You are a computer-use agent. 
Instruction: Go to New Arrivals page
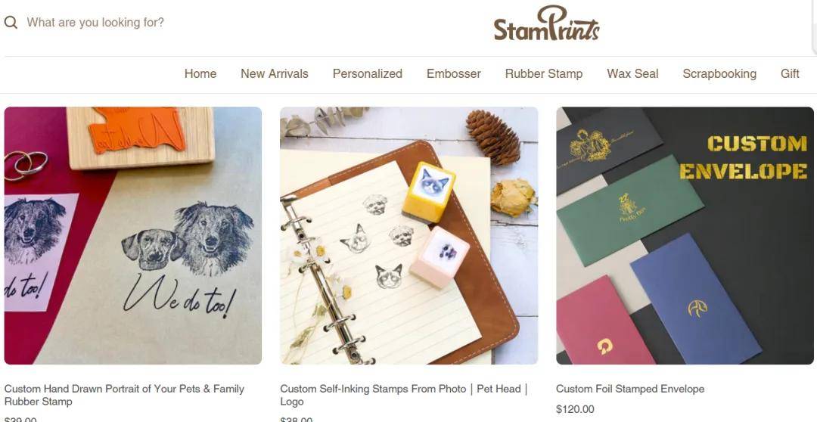275,74
